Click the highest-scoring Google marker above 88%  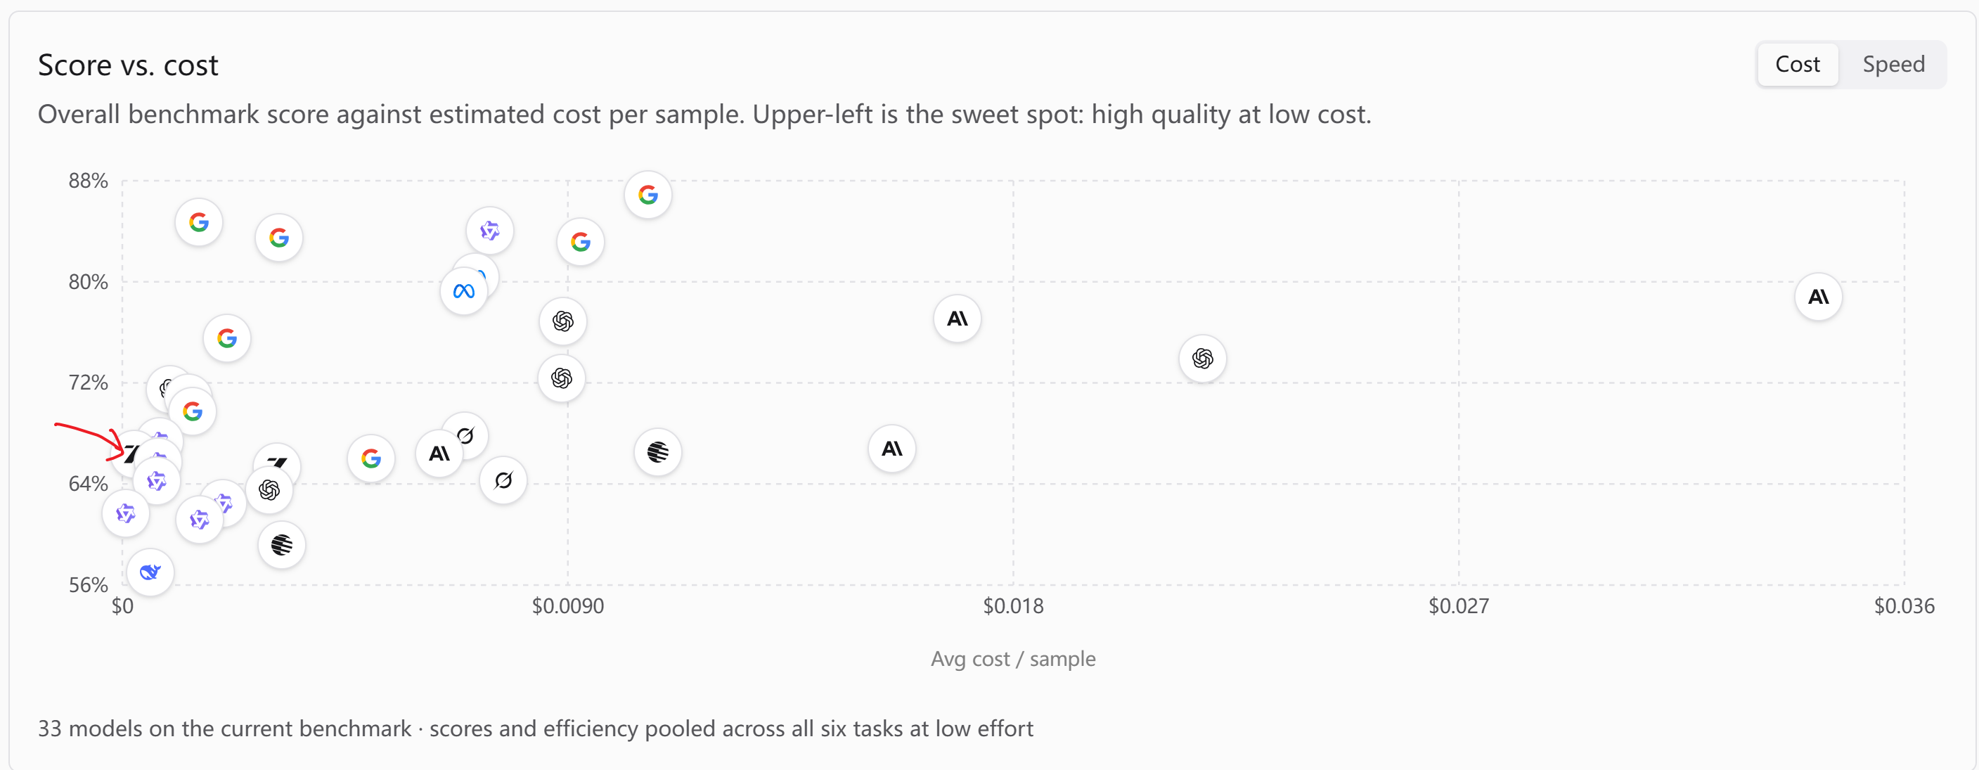[x=647, y=194]
